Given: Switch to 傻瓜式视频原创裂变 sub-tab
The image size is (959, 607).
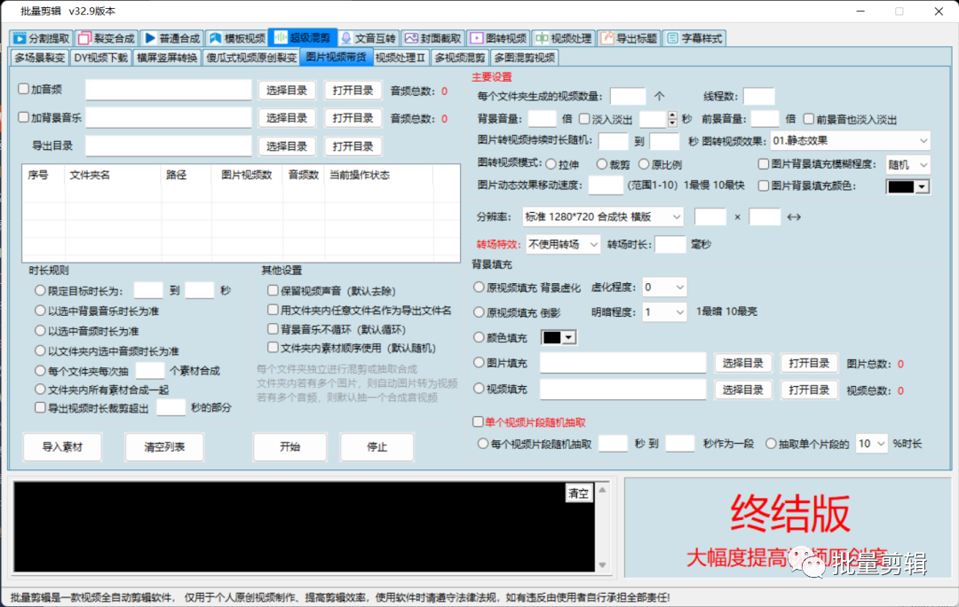Looking at the screenshot, I should coord(251,58).
